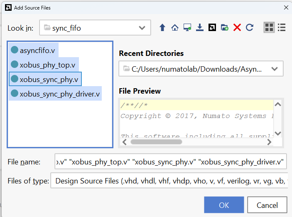Jump to the home directory
Viewport: 292px width, 217px height.
(x=175, y=28)
